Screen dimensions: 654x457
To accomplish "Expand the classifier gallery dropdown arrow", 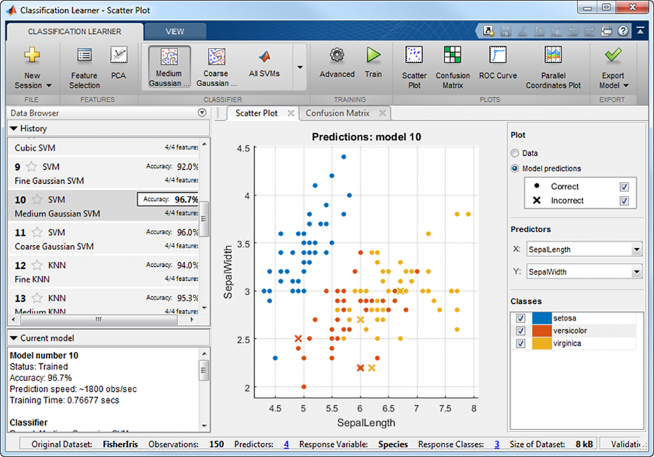I will pos(300,67).
